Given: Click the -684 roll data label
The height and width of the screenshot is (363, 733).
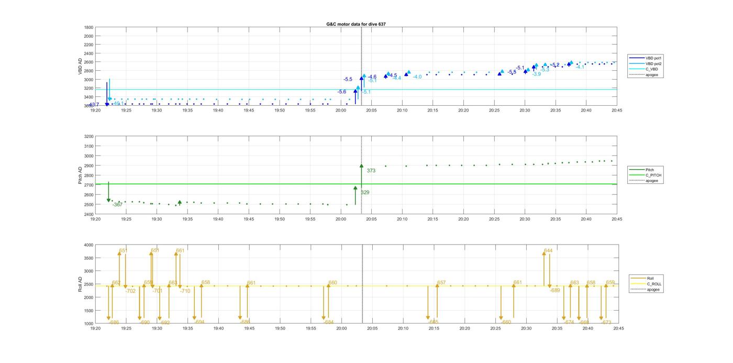Looking at the screenshot, I should pyautogui.click(x=329, y=322).
